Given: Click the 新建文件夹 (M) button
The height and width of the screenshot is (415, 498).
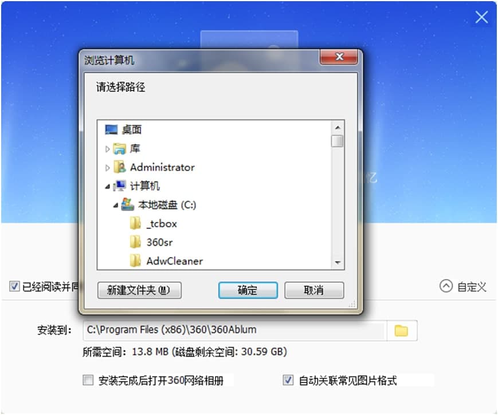Looking at the screenshot, I should 139,290.
